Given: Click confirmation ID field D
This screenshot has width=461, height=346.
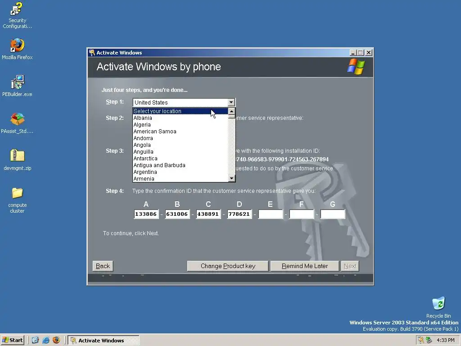Looking at the screenshot, I should (x=240, y=214).
